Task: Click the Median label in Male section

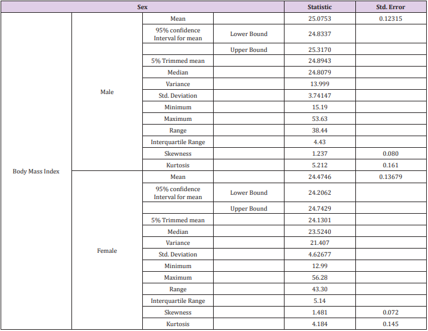Action: [178, 73]
